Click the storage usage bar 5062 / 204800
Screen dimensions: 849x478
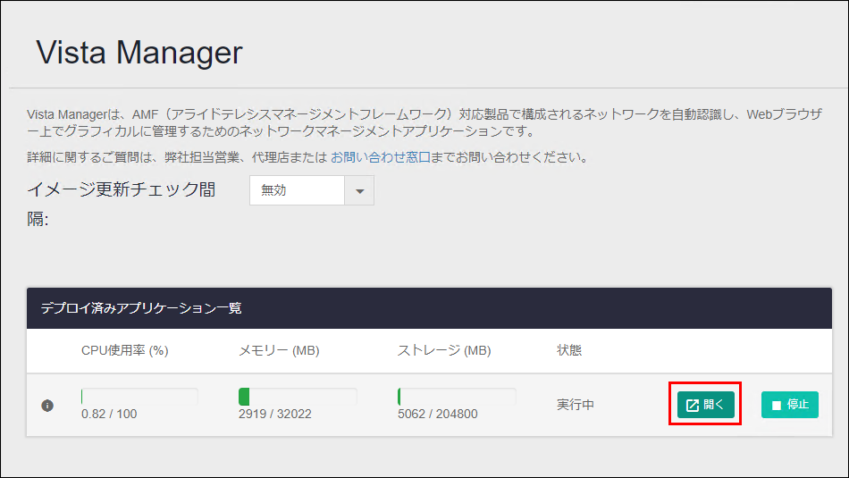tap(457, 397)
